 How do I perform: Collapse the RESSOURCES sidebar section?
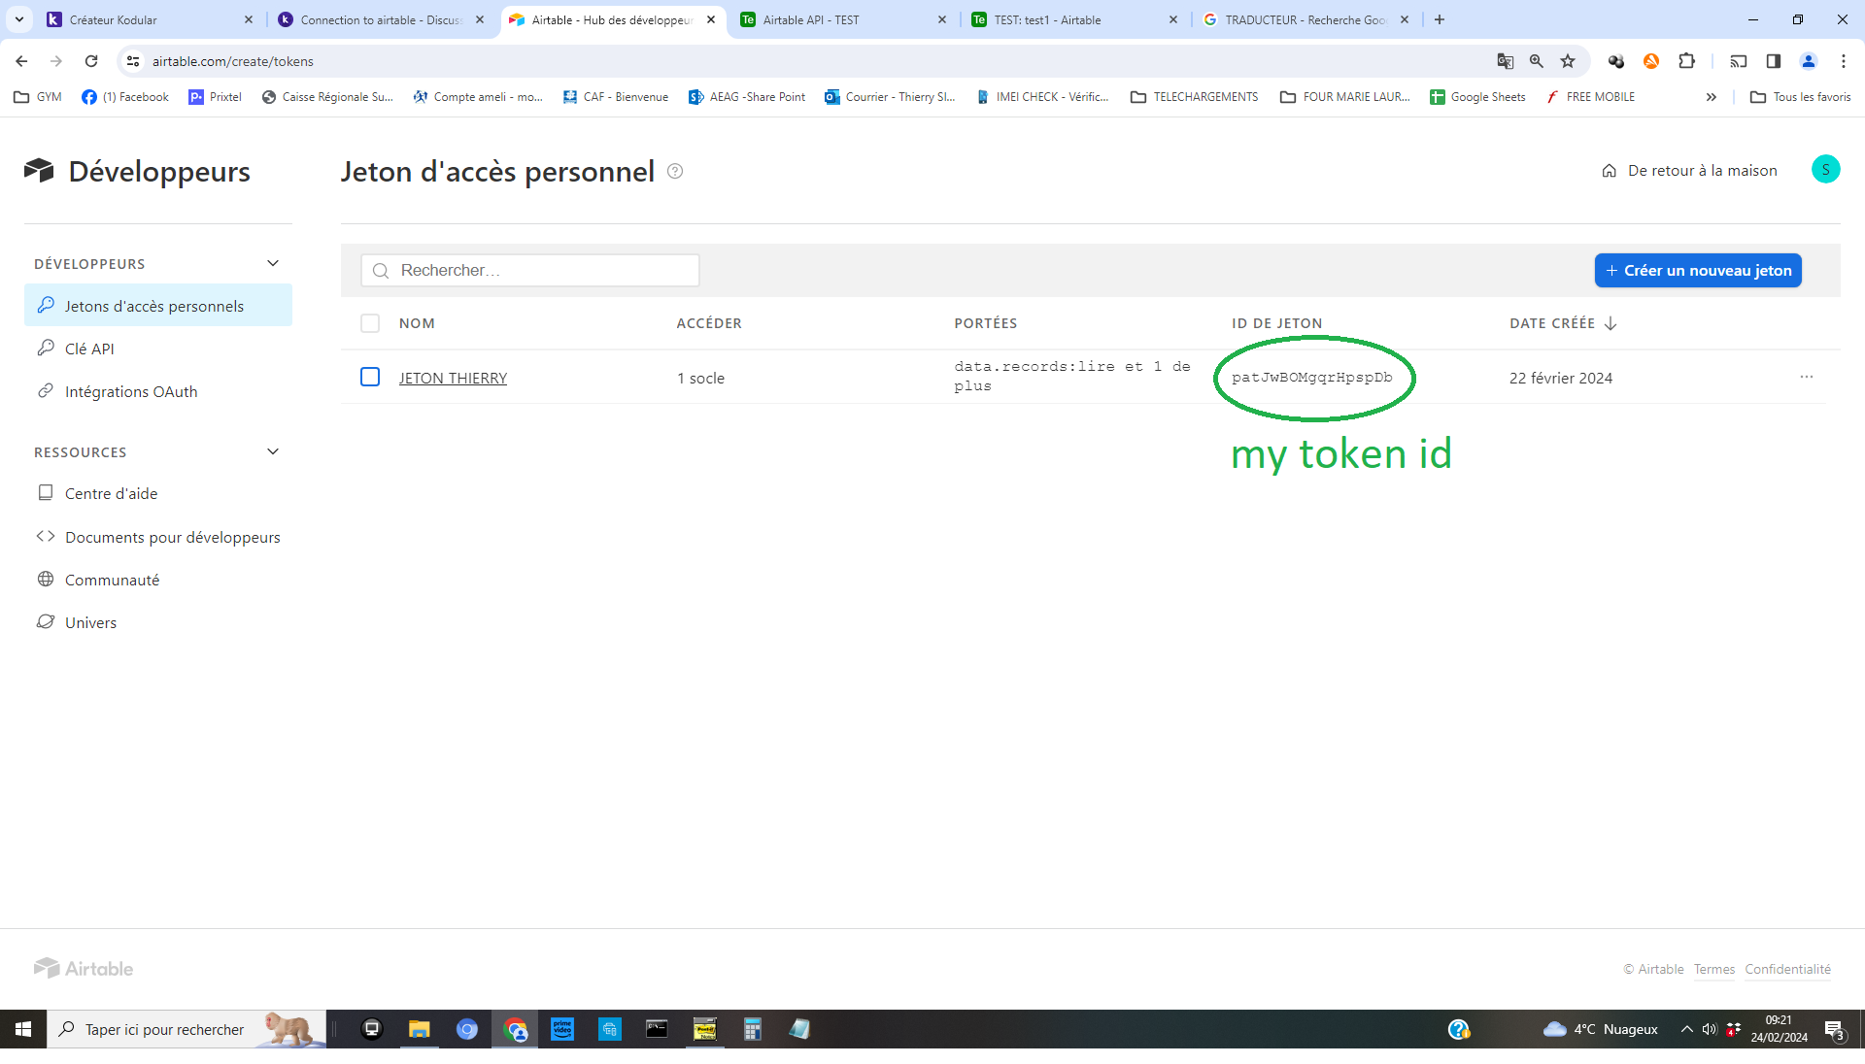coord(272,451)
